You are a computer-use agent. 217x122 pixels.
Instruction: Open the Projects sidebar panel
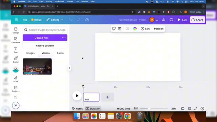[16, 89]
